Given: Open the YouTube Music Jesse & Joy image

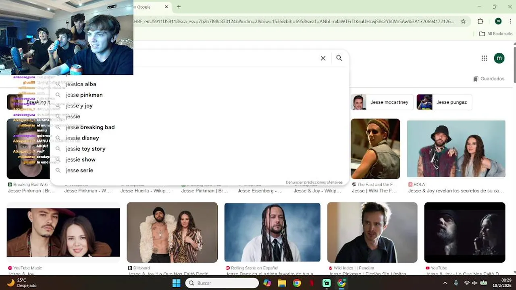Looking at the screenshot, I should pyautogui.click(x=63, y=232).
